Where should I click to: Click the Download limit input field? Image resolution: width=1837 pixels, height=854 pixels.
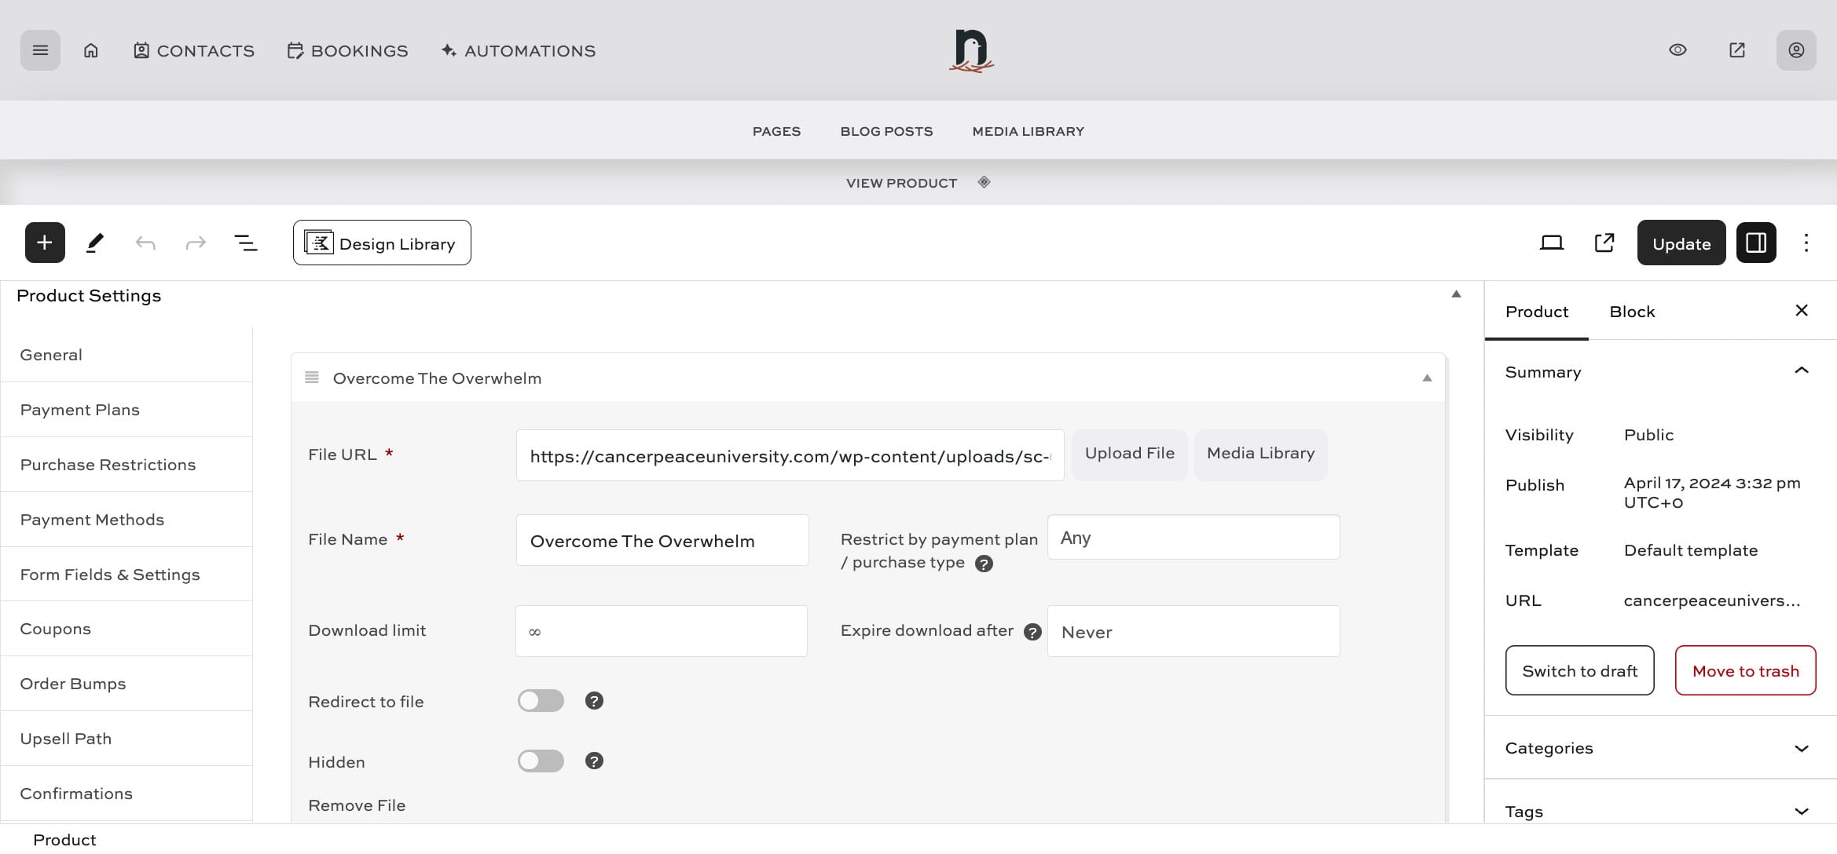coord(661,631)
